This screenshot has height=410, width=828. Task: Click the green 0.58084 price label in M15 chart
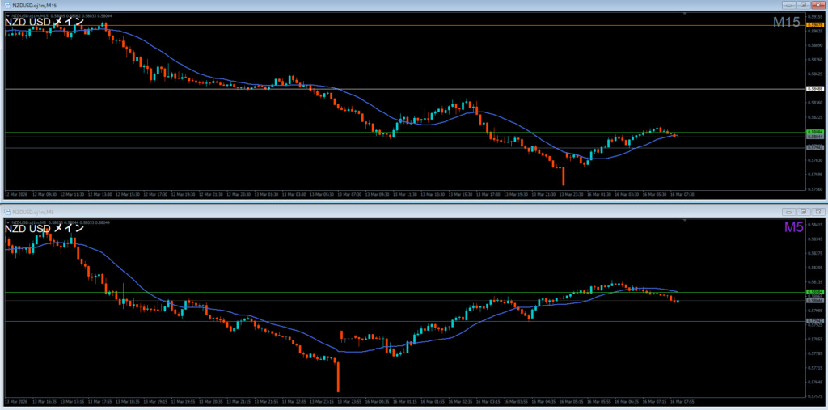[x=815, y=132]
